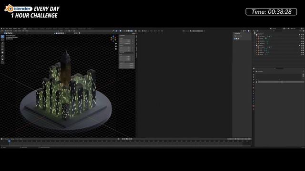Open the Blender logo menu in top bar
This screenshot has width=305, height=171.
[x=1, y=28]
